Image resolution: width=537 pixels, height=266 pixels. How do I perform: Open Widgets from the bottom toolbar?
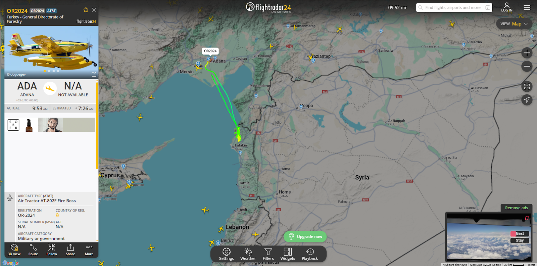288,254
